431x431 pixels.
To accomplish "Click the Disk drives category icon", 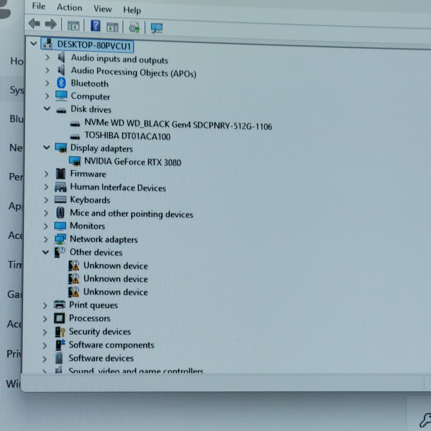I will (x=61, y=110).
